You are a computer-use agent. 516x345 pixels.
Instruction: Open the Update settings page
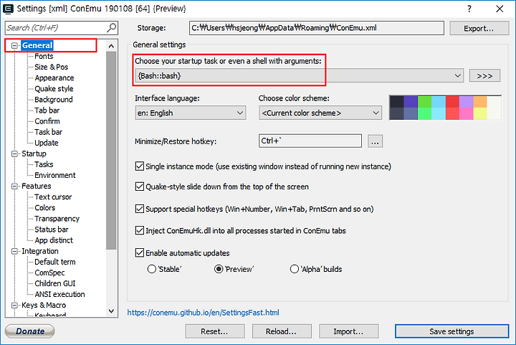coord(47,143)
